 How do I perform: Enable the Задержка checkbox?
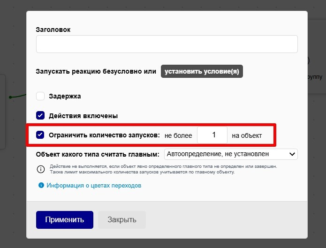coord(40,96)
